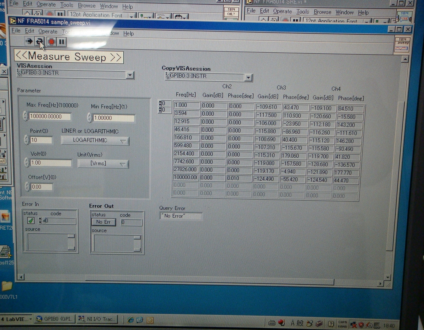Click the 'A' input mode icon in the language bar
Image resolution: width=424 pixels, height=330 pixels.
point(292,323)
